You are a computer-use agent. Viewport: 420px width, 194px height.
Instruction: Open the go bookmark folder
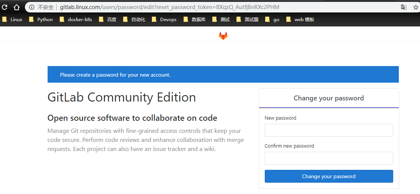click(x=272, y=20)
